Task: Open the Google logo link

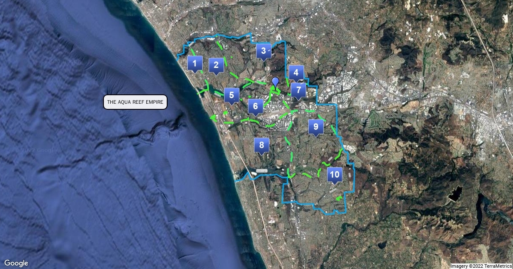Action: [16, 263]
